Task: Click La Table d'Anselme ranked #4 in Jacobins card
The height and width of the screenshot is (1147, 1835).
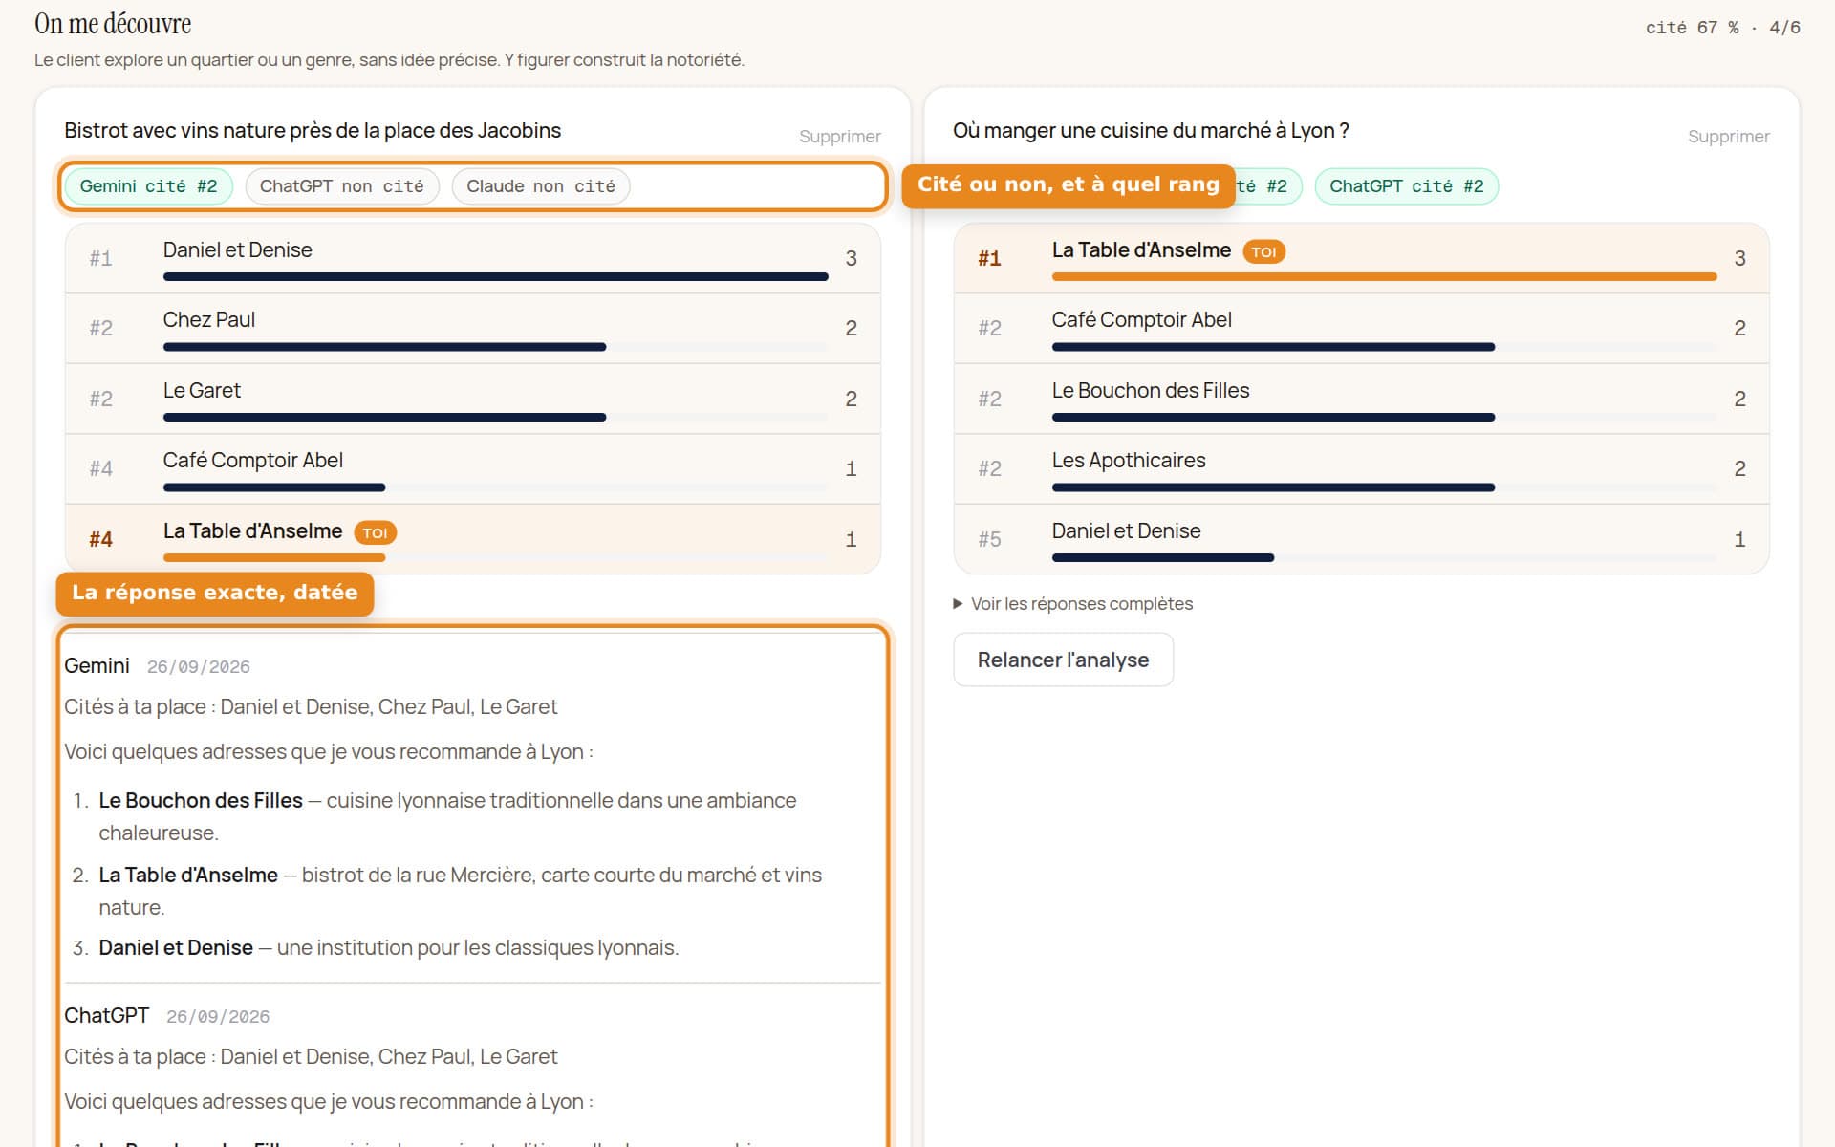Action: coord(472,539)
